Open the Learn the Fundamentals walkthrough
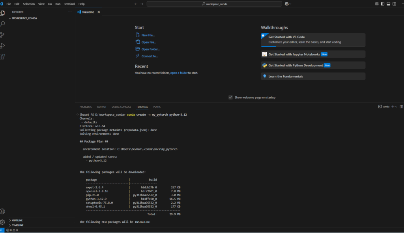Viewport: 404px width, 233px height. click(x=313, y=76)
